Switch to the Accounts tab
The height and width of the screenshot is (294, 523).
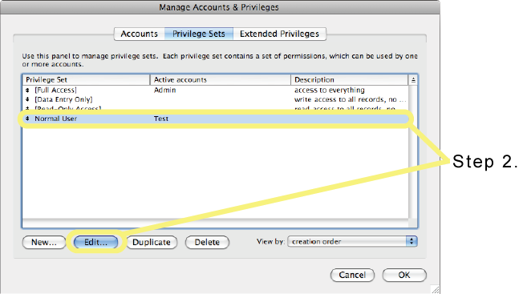point(139,34)
